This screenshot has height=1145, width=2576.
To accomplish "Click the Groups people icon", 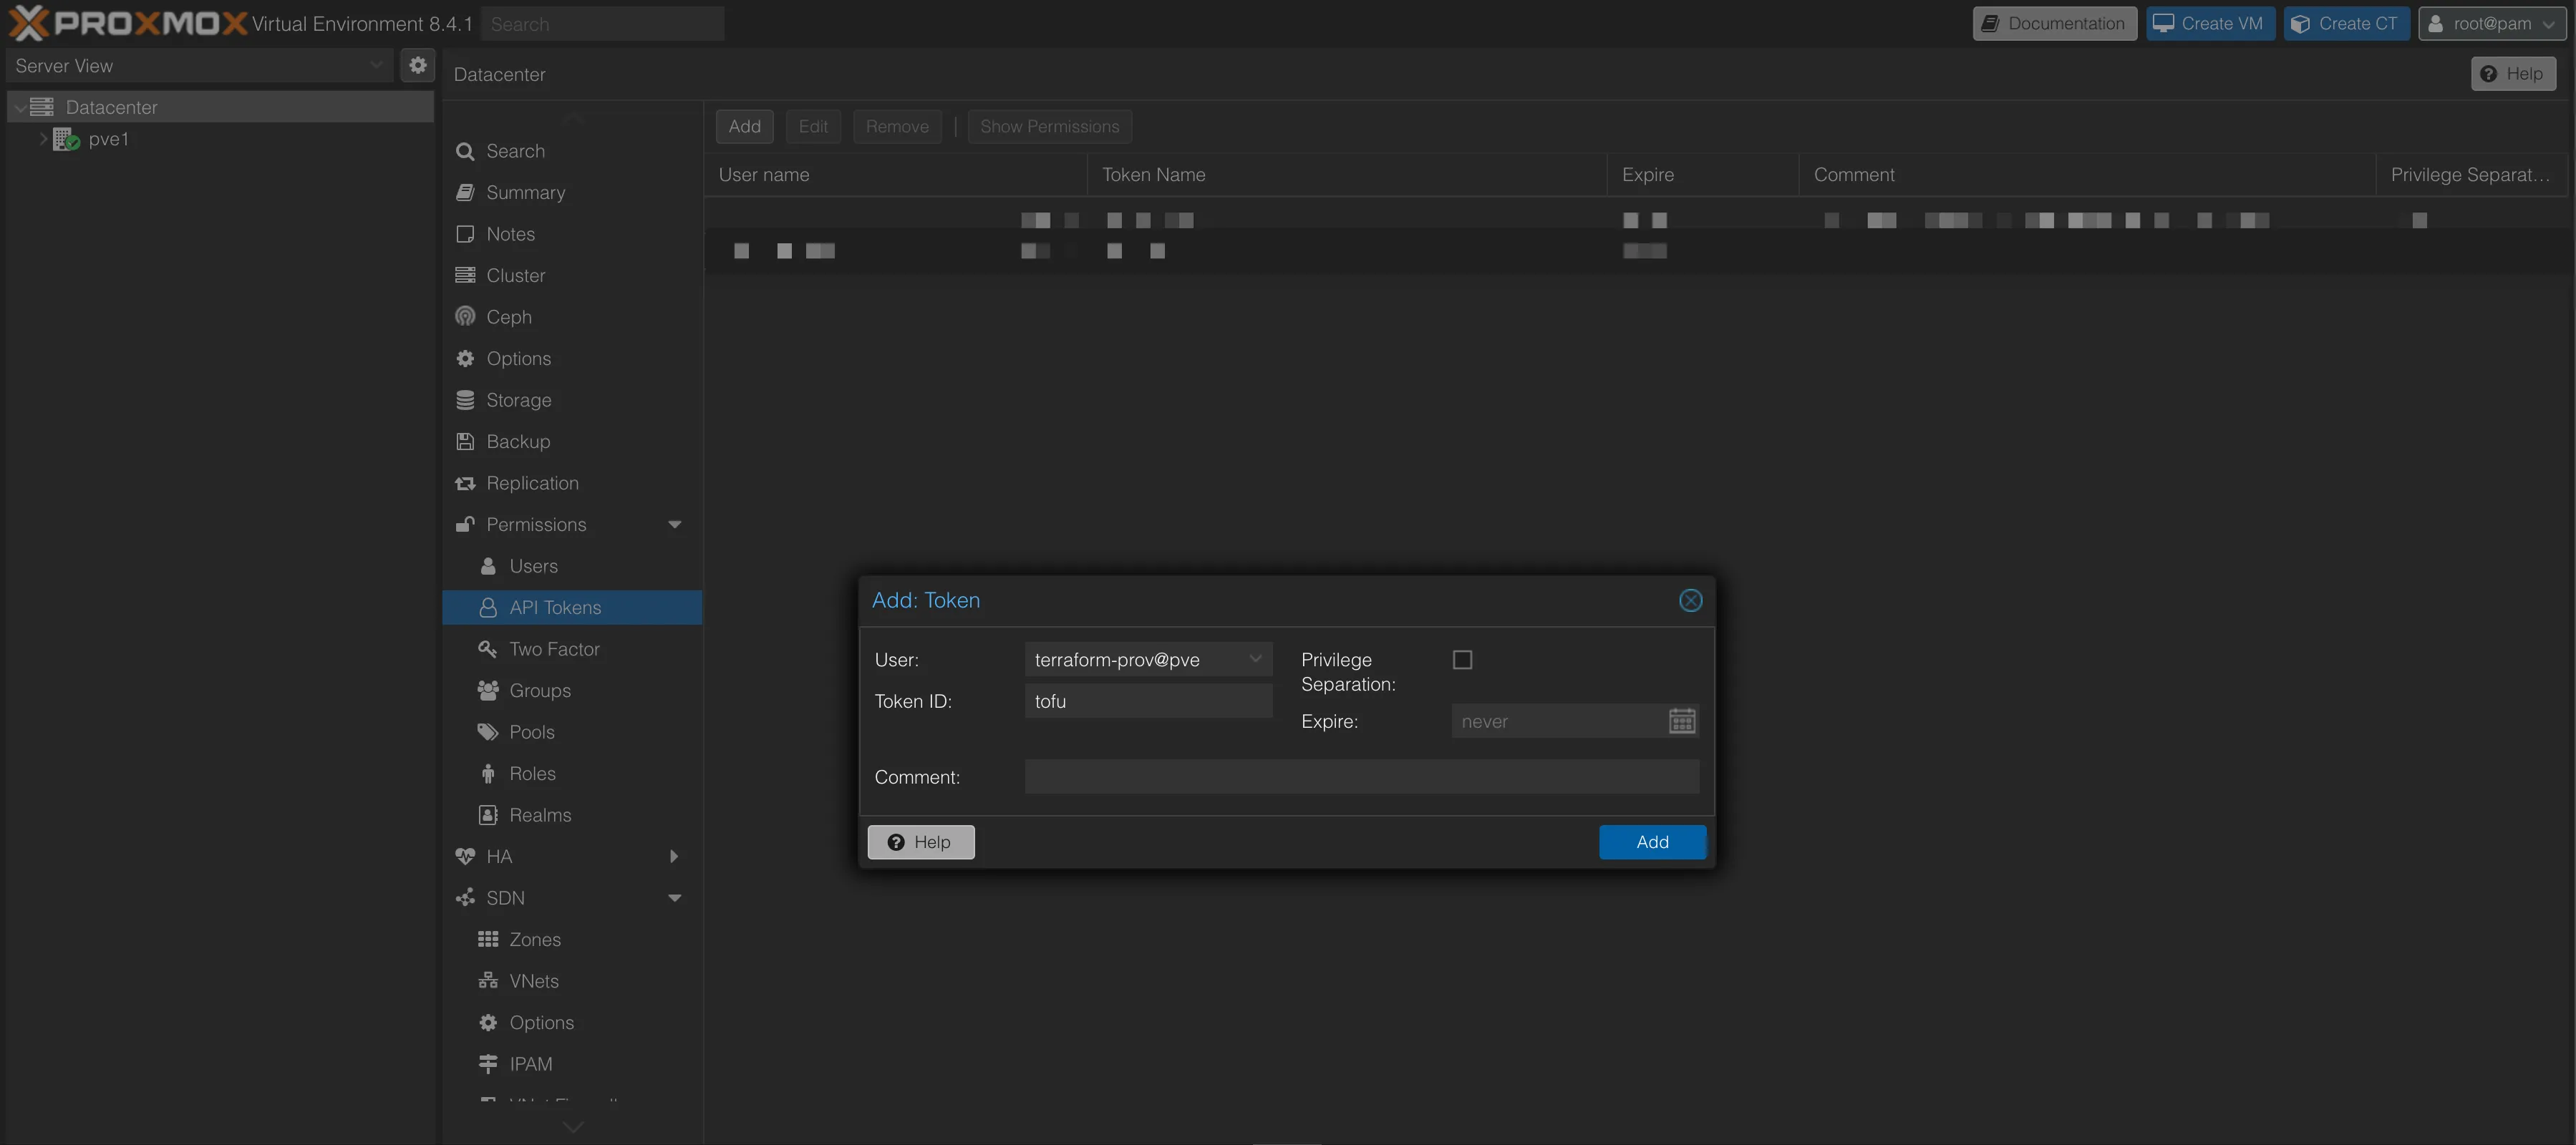I will pyautogui.click(x=488, y=691).
